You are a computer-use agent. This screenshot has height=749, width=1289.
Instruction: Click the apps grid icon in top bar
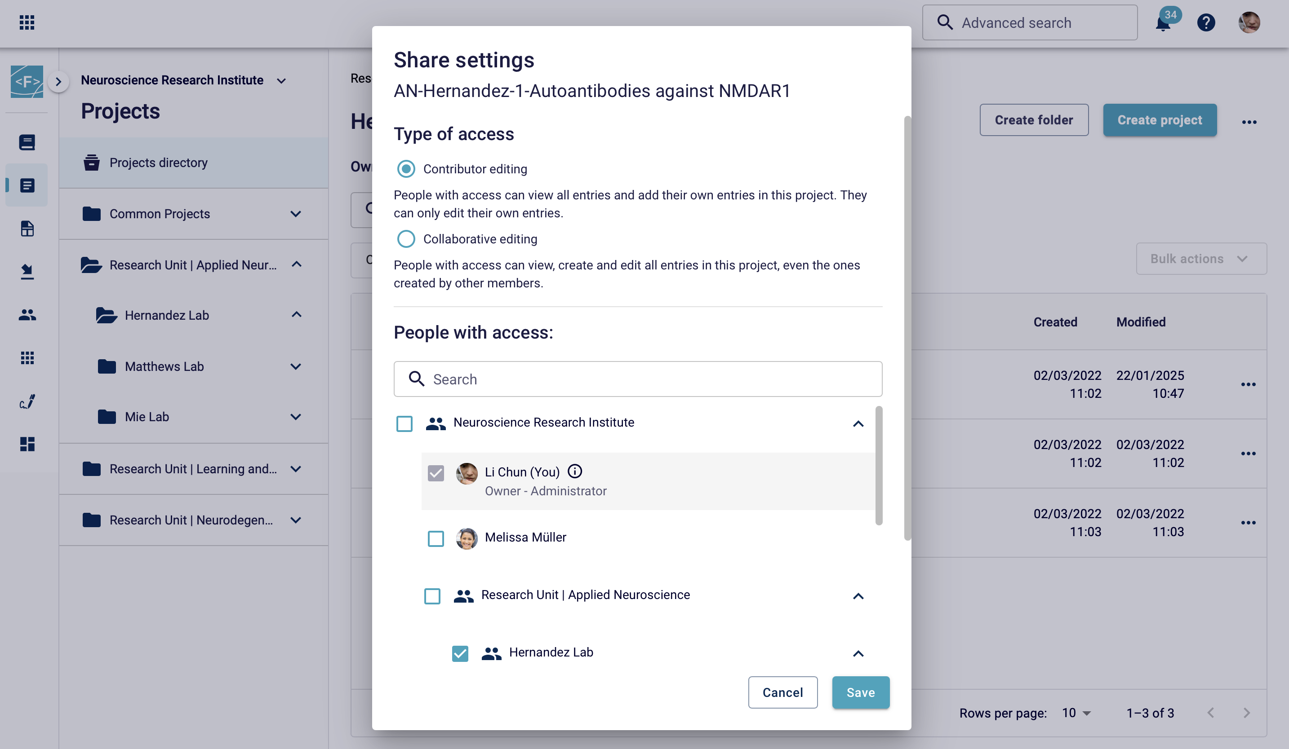27,22
